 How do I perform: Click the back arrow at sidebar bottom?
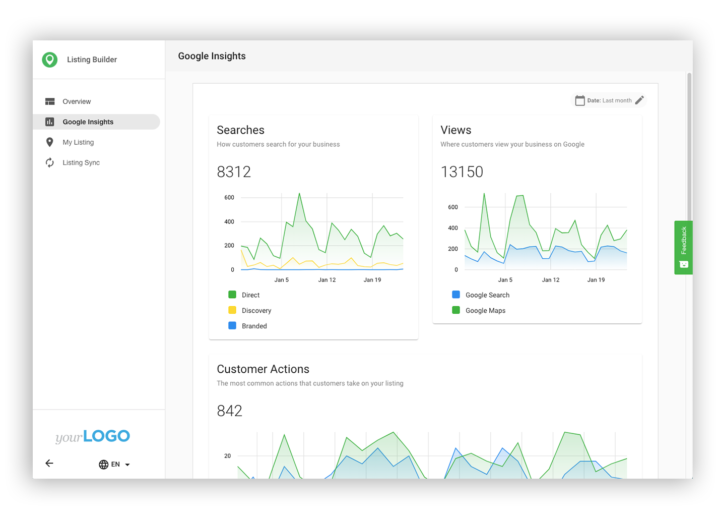click(x=49, y=463)
